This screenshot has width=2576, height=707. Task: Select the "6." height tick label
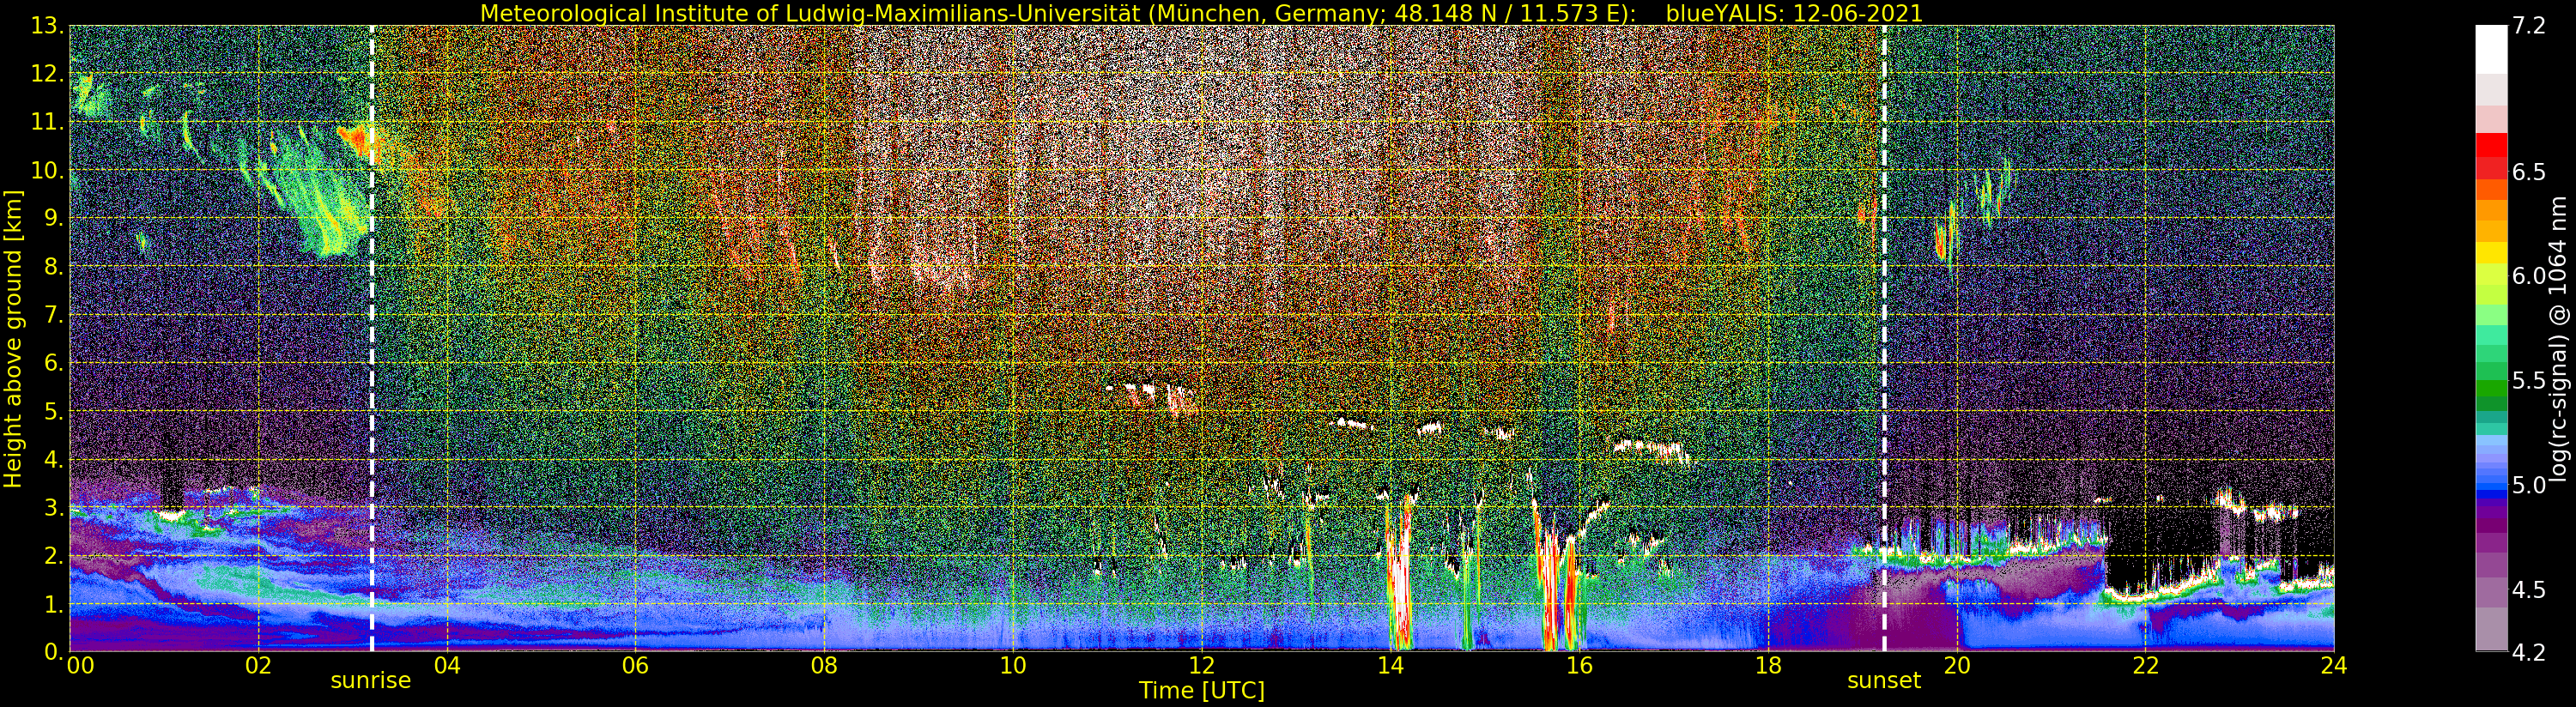tap(54, 363)
